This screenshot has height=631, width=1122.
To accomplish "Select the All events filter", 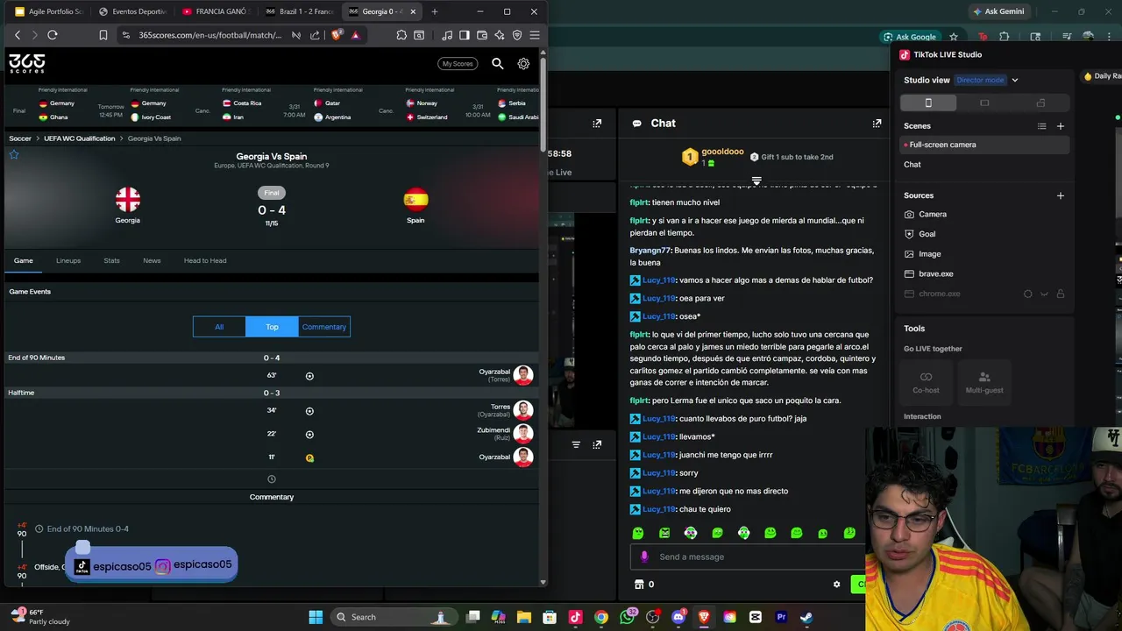I will 219,327.
